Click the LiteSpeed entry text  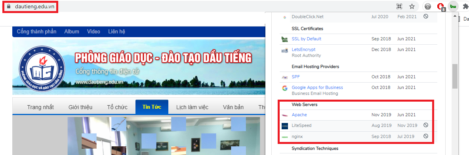coord(301,125)
